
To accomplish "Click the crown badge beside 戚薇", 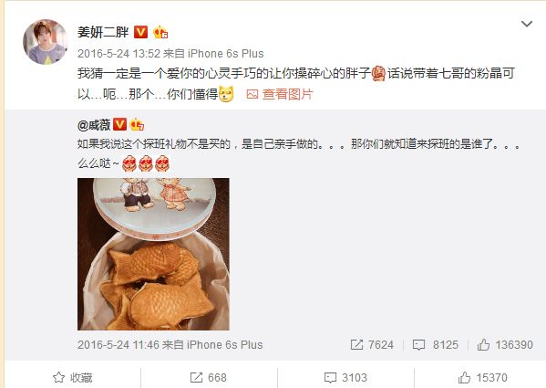I will point(137,124).
